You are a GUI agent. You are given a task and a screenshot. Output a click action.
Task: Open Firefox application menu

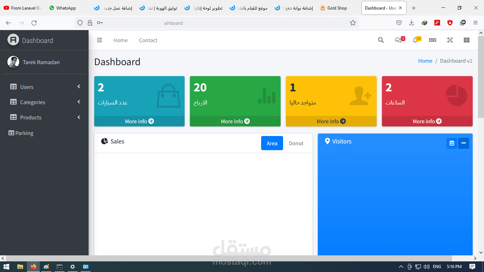[475, 23]
